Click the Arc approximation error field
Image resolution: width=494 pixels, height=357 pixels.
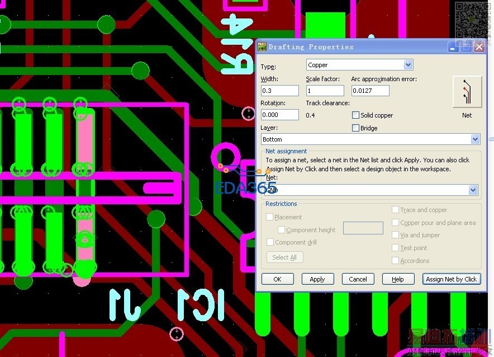coord(370,91)
